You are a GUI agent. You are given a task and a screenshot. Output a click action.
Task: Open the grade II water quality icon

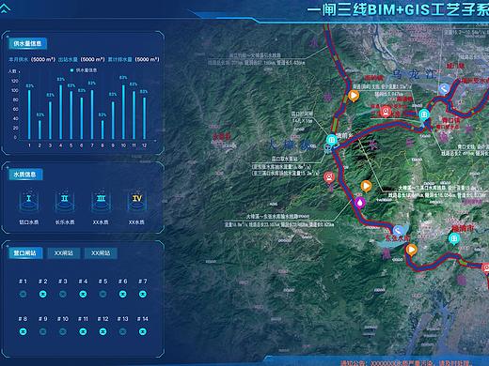[65, 201]
